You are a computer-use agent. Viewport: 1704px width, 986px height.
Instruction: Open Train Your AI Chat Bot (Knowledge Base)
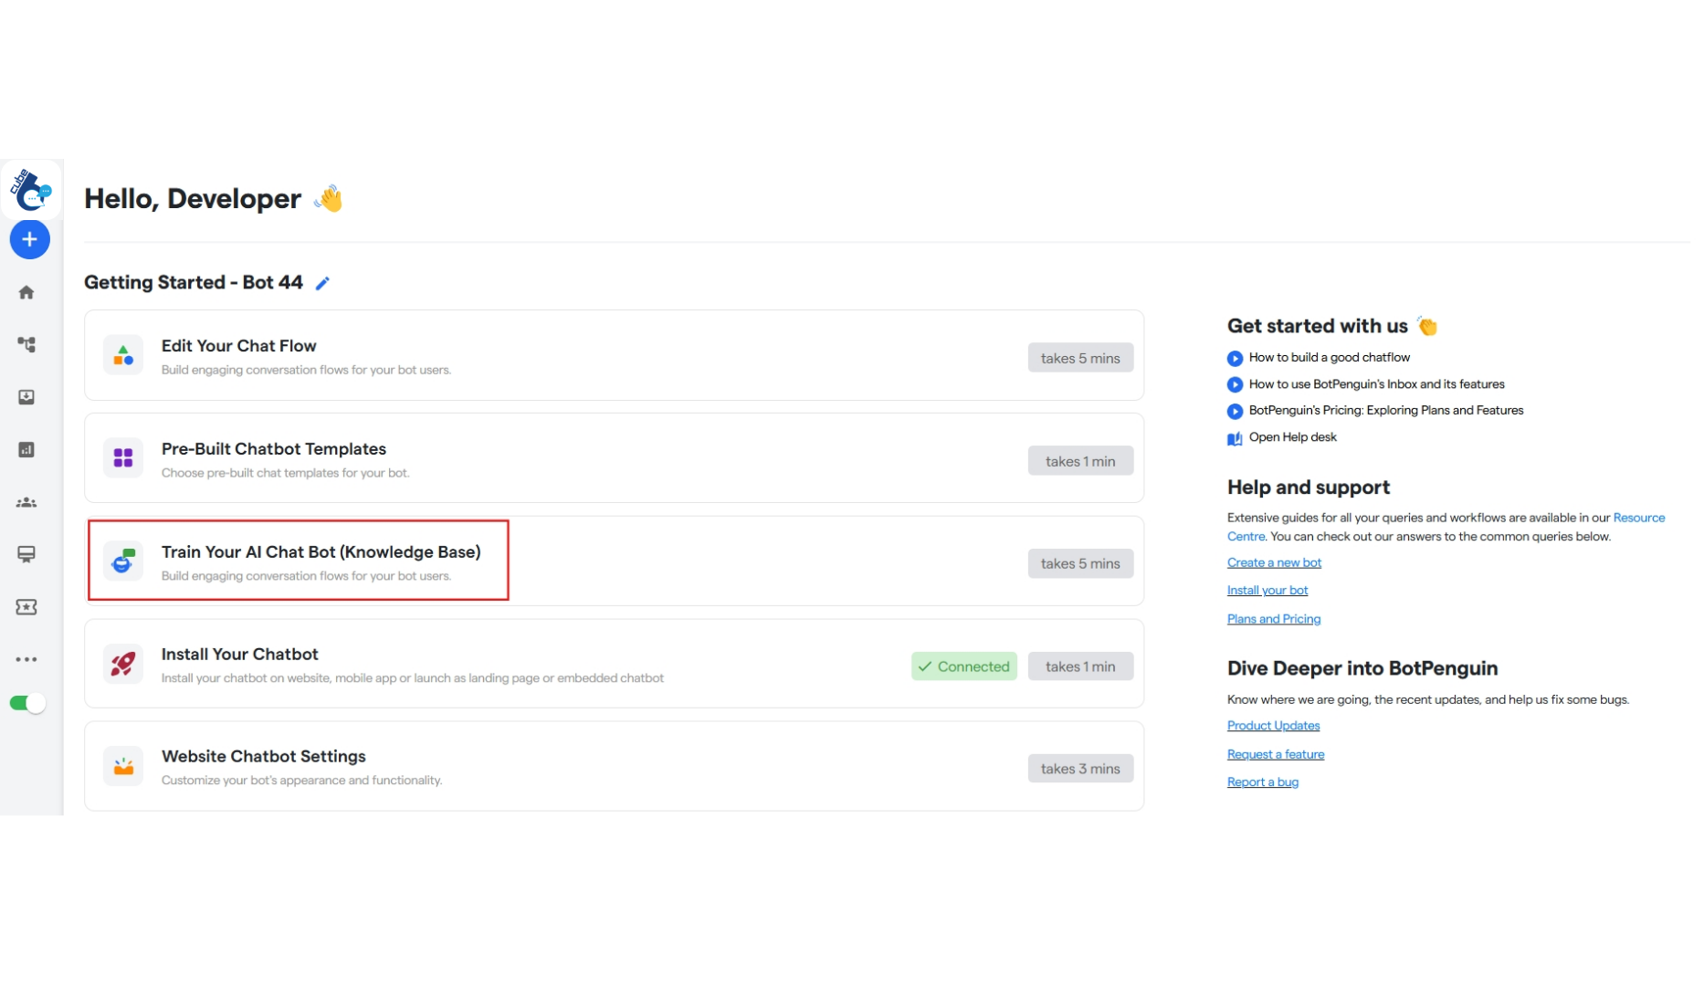click(614, 561)
